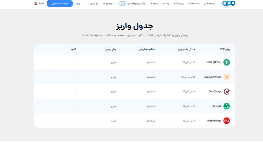Expand the ابزارها dropdown menu

pyautogui.click(x=154, y=4)
